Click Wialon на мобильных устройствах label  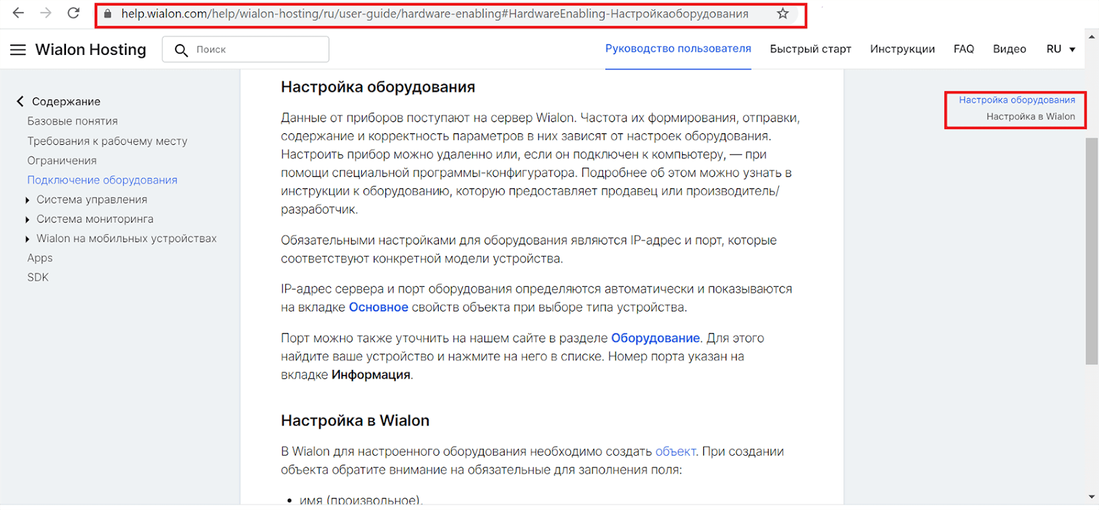(126, 238)
